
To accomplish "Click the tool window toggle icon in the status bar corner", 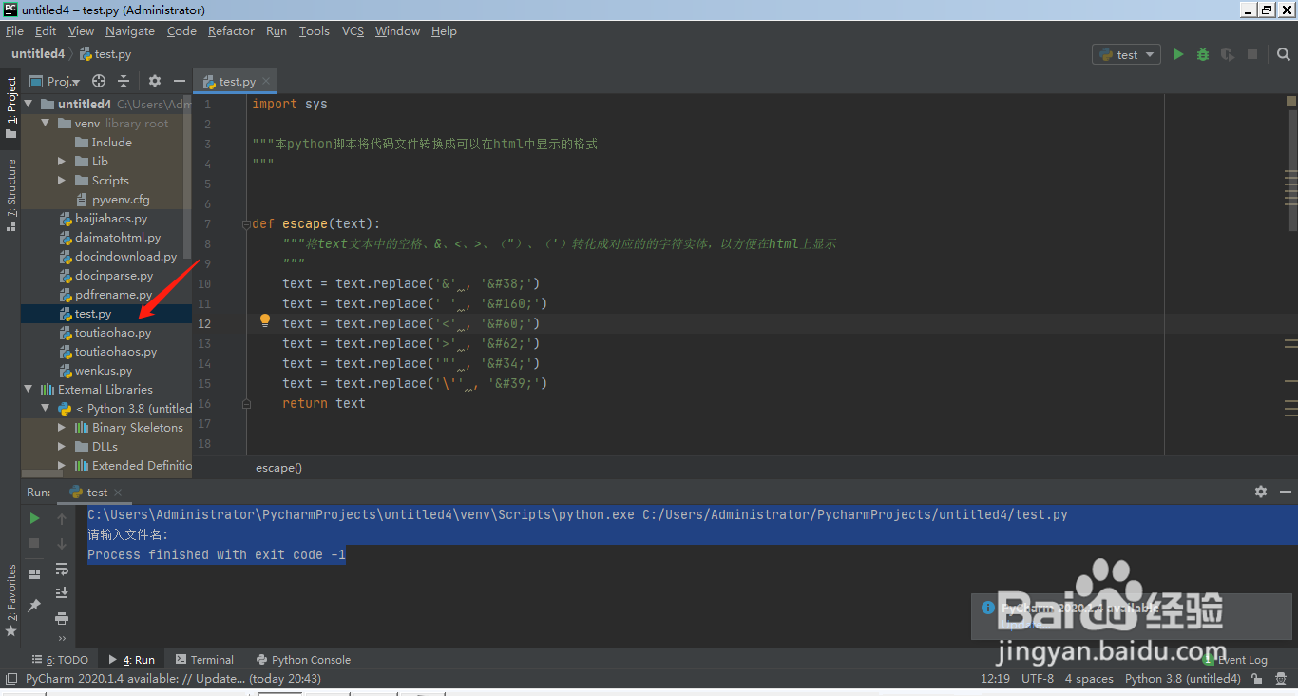I will coord(11,679).
